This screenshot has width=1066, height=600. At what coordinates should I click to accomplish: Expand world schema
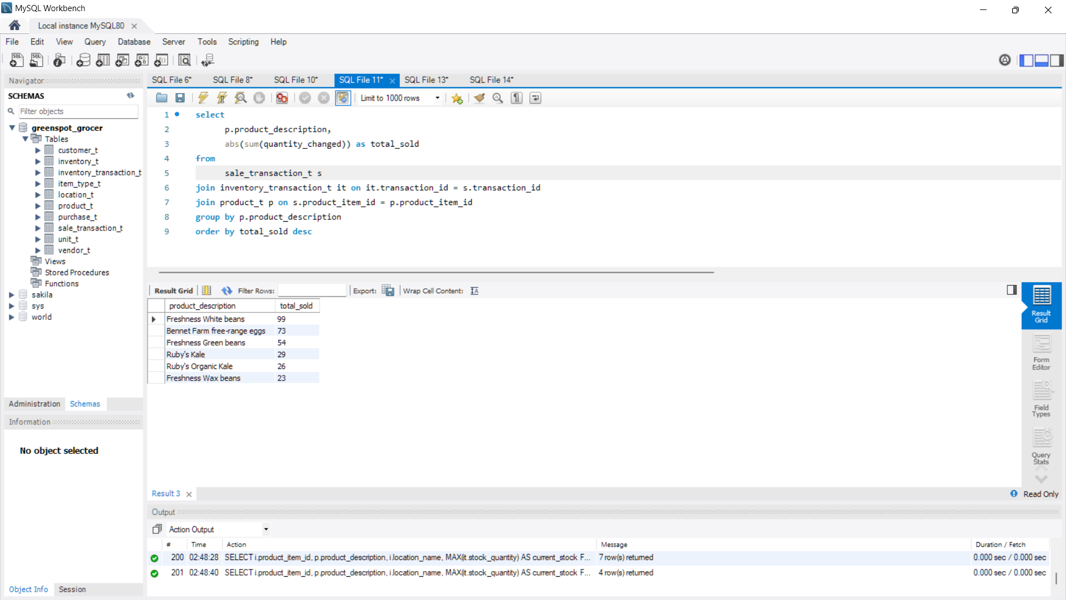12,317
